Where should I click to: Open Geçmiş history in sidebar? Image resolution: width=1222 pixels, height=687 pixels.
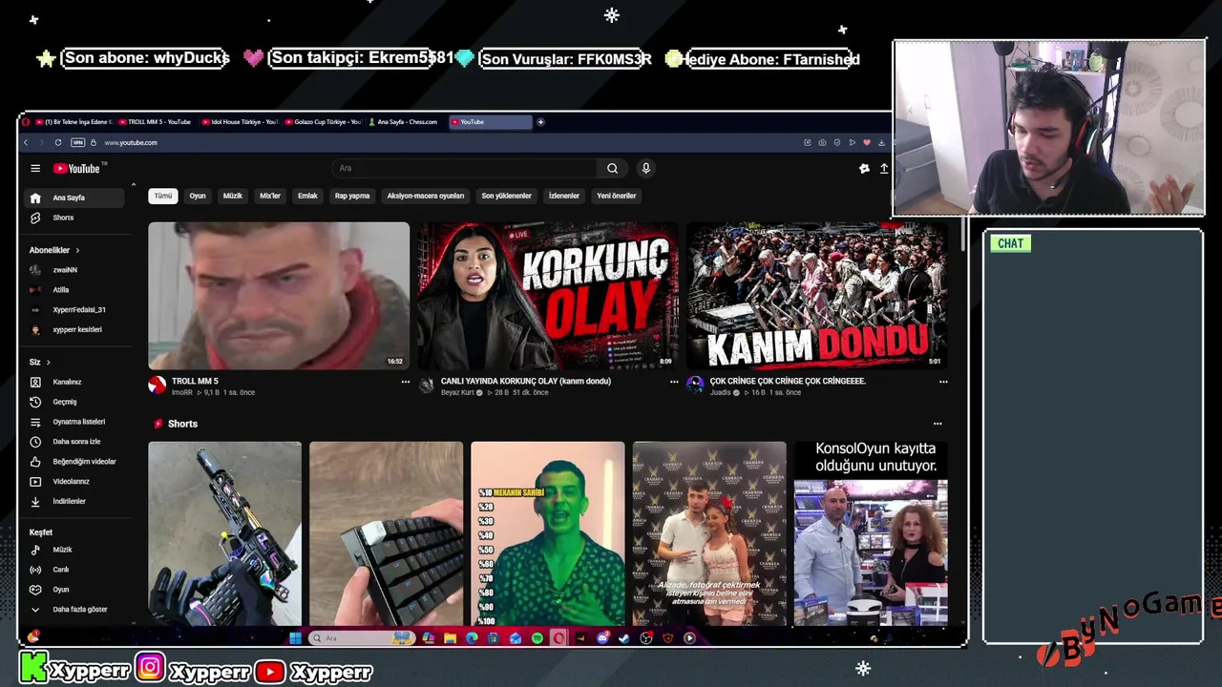(x=74, y=402)
